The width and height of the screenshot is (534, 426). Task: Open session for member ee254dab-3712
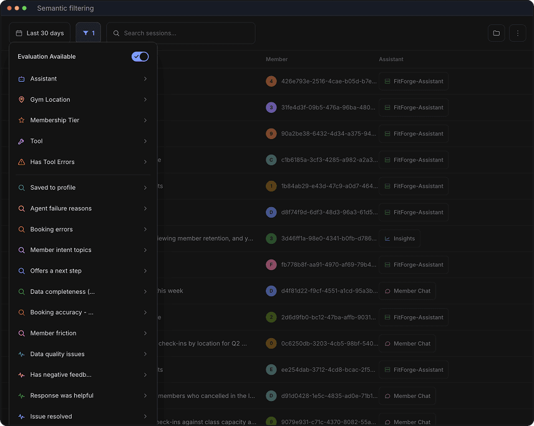328,369
